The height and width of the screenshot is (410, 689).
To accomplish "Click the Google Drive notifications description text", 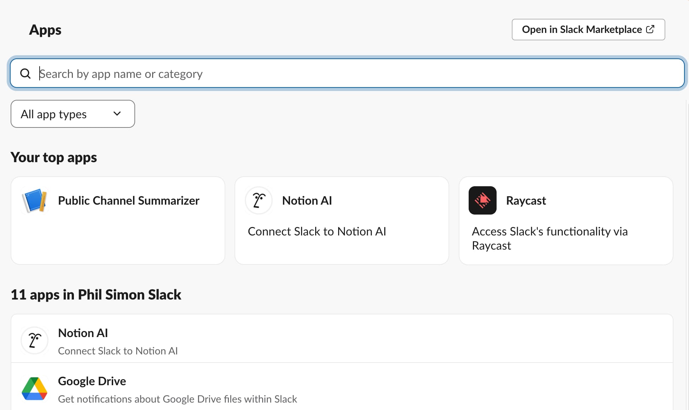I will (x=178, y=399).
